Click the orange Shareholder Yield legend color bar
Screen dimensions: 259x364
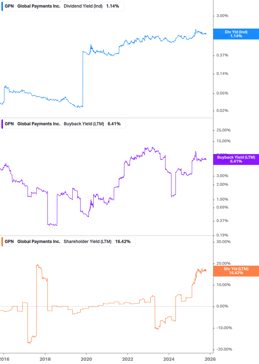tap(1, 242)
